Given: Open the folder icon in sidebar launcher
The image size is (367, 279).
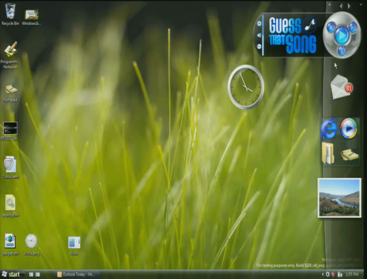Looking at the screenshot, I should click(328, 153).
